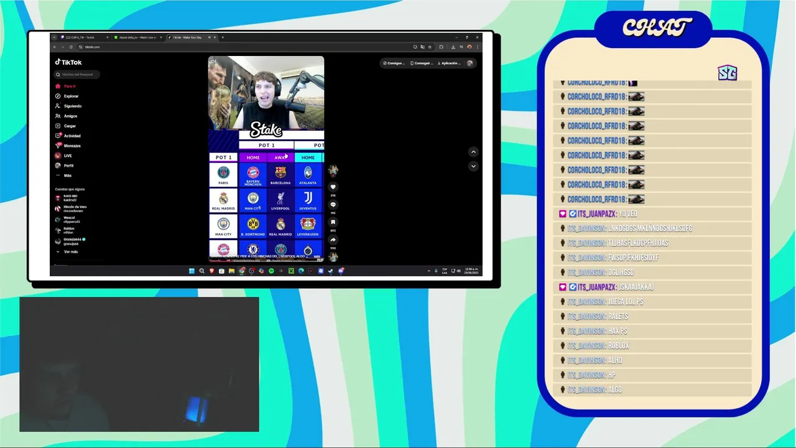
Task: Open the browser downloads icon
Action: pyautogui.click(x=453, y=47)
